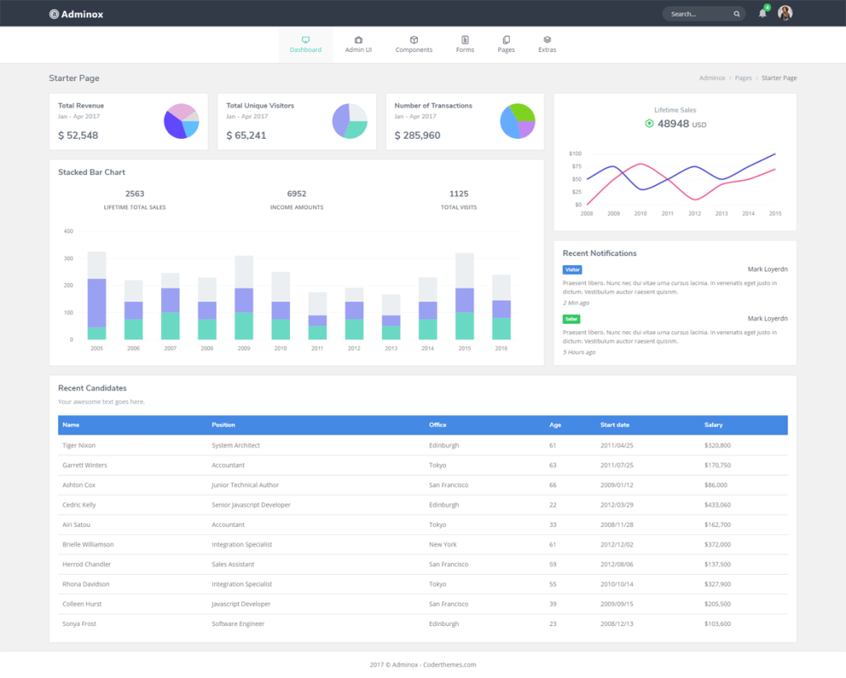Click the Admin UI home icon

(x=358, y=39)
